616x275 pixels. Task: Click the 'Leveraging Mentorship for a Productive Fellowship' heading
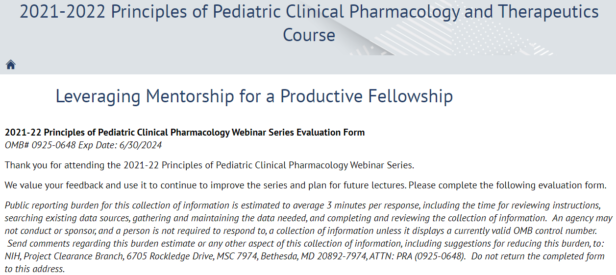(254, 96)
